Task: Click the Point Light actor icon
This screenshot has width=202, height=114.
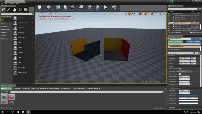Action: pyautogui.click(x=15, y=33)
